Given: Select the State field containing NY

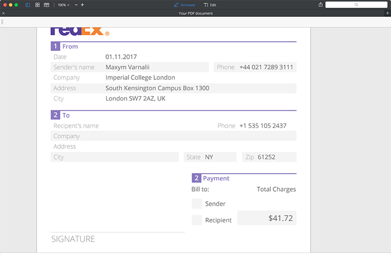Looking at the screenshot, I should [x=210, y=157].
